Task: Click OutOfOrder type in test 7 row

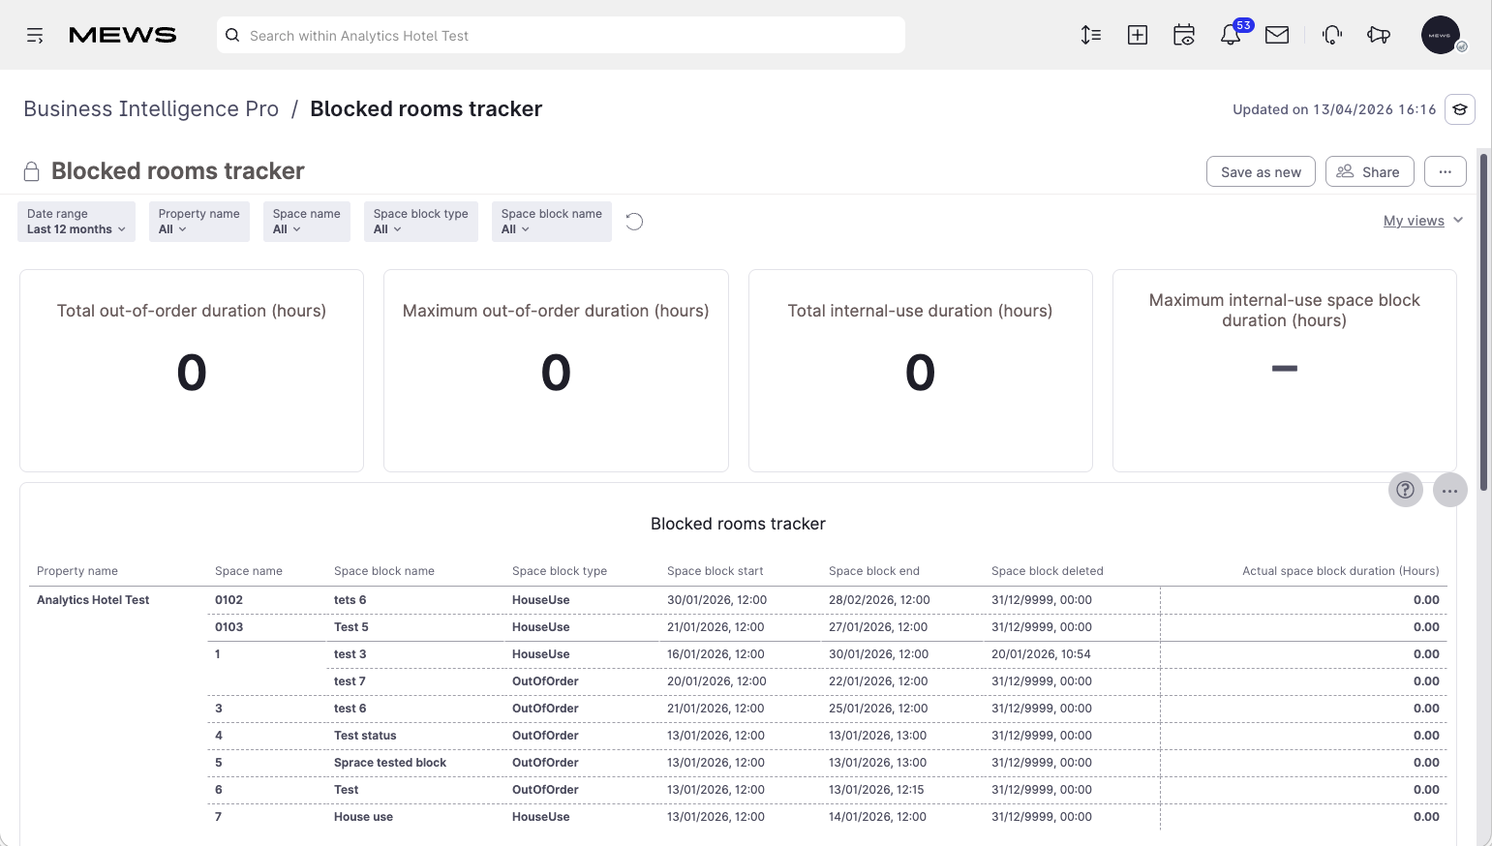Action: click(545, 681)
